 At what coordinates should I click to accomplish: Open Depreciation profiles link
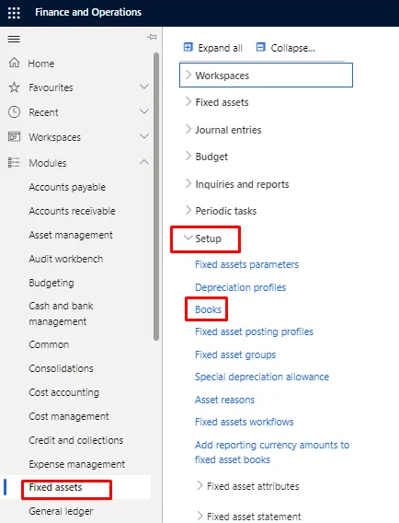click(x=241, y=287)
